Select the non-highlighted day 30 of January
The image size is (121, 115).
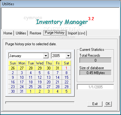tap(13, 91)
